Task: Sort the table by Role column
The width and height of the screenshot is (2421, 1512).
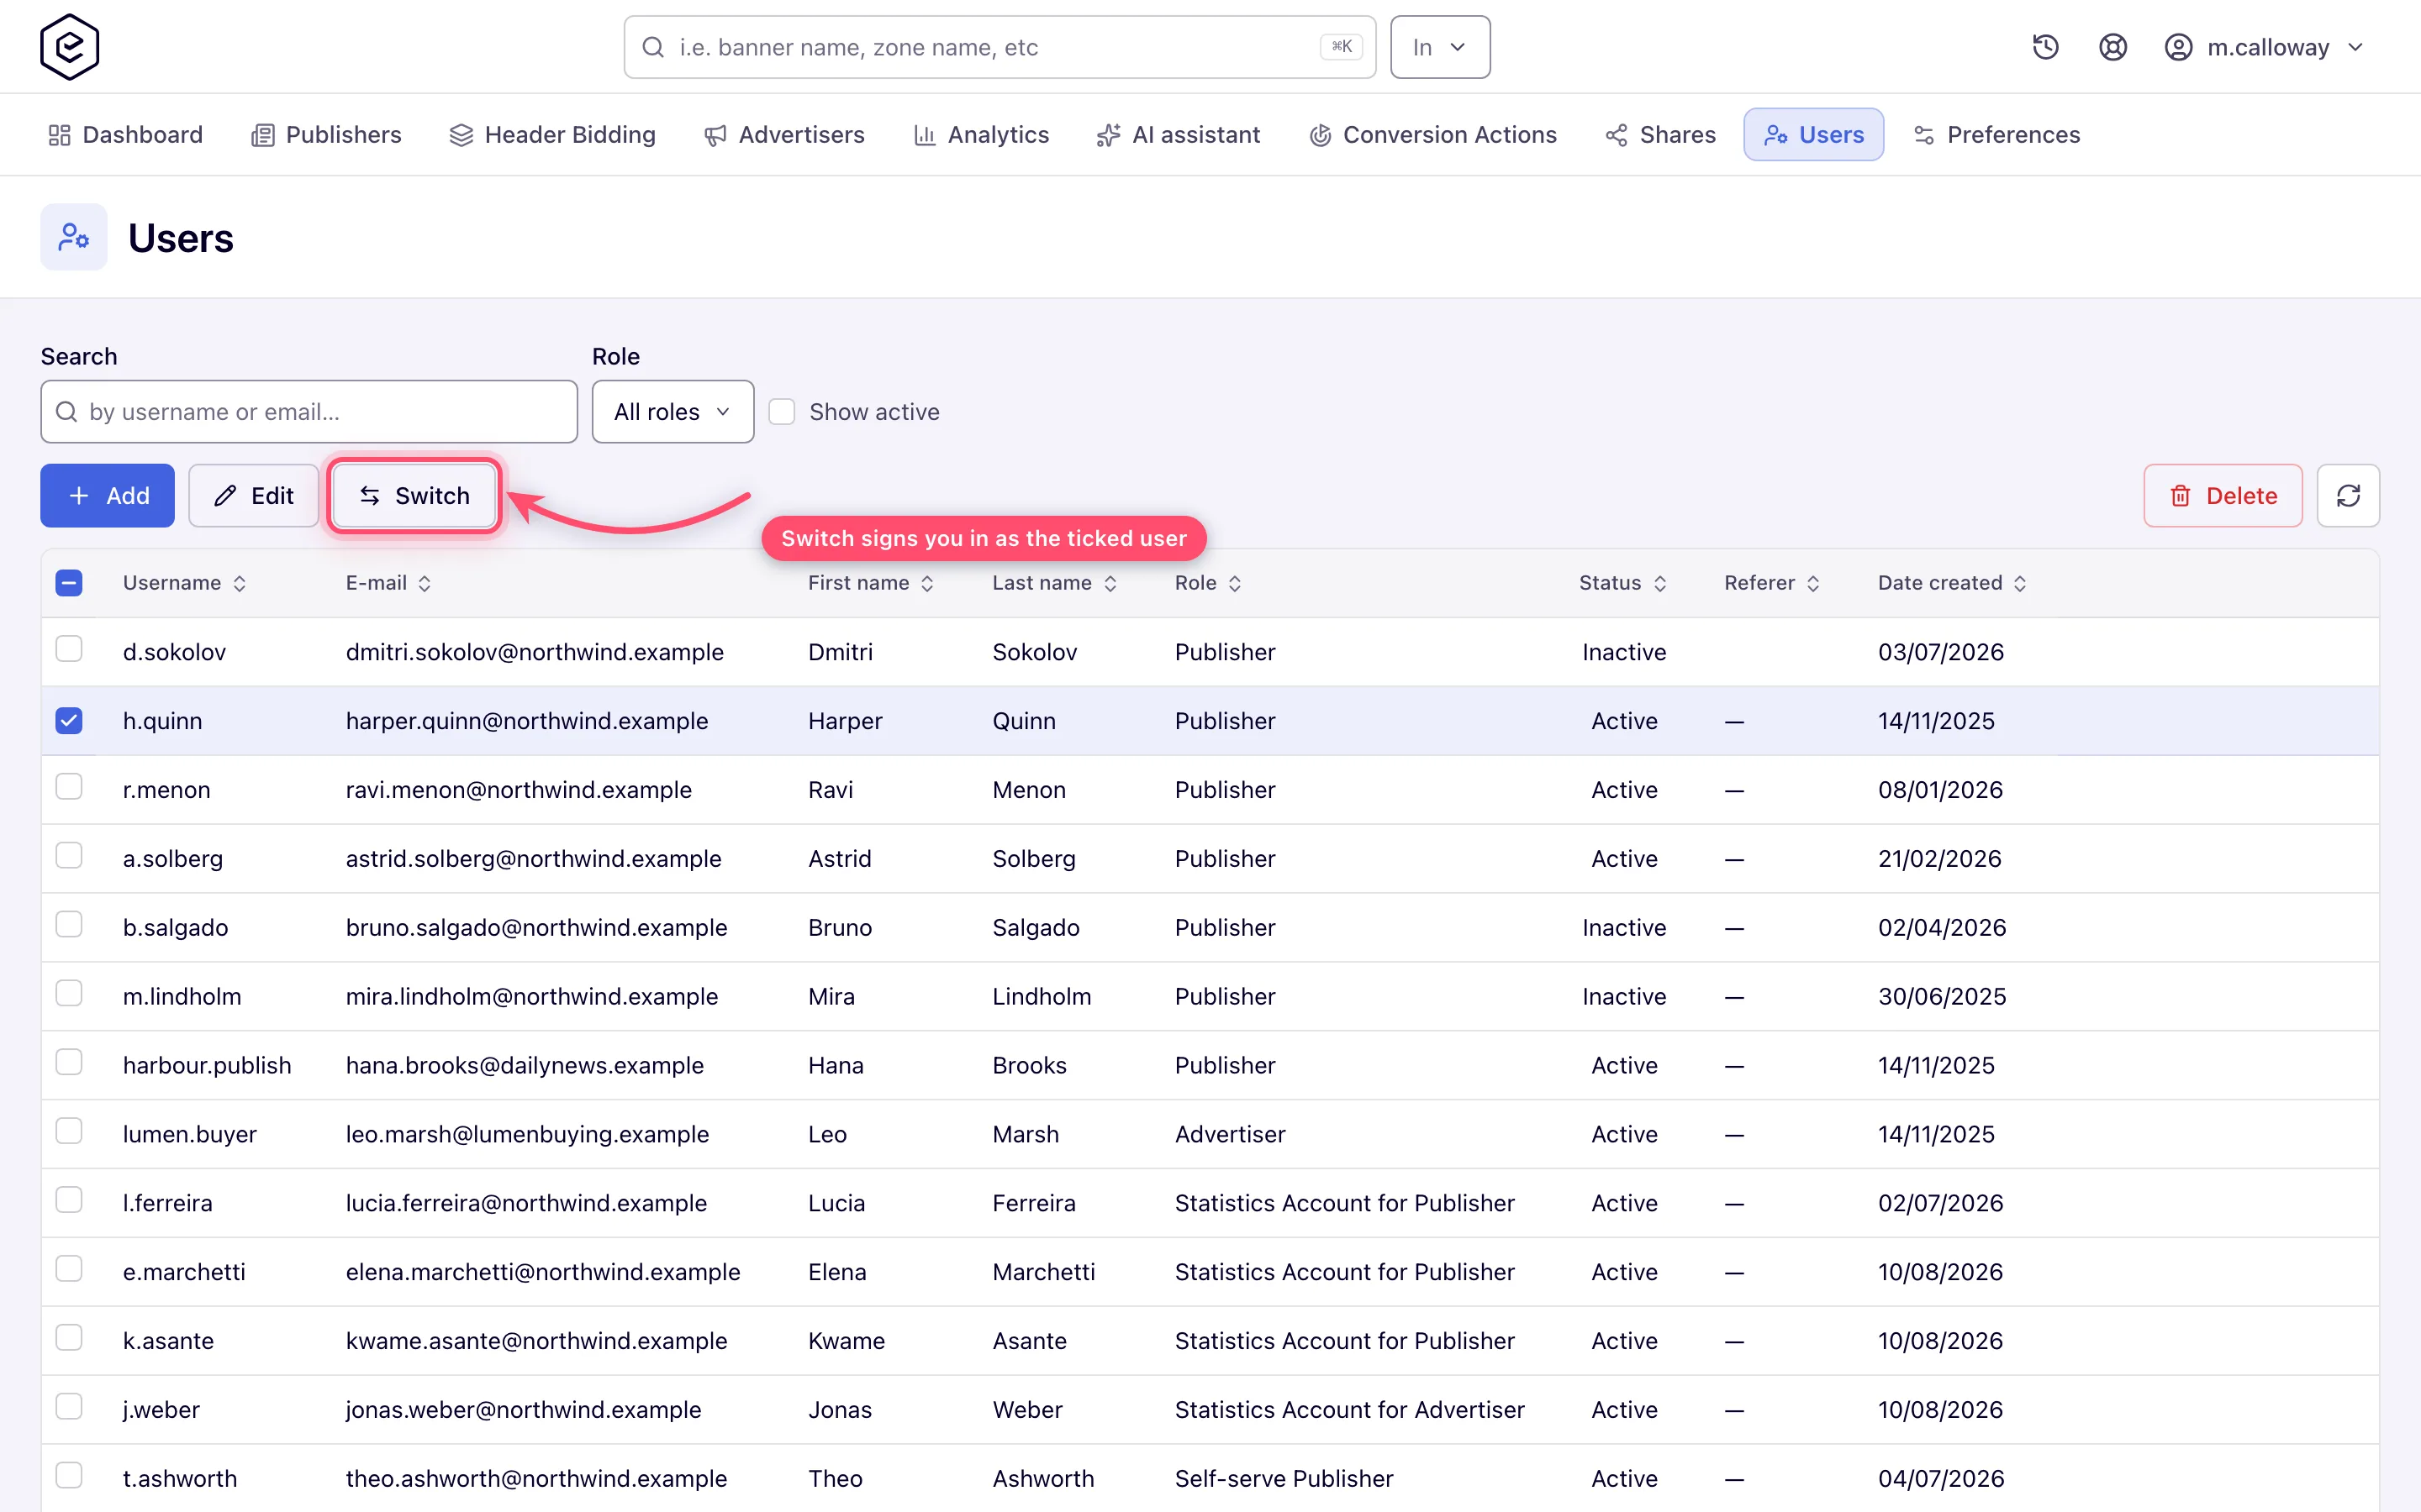Action: pyautogui.click(x=1207, y=583)
